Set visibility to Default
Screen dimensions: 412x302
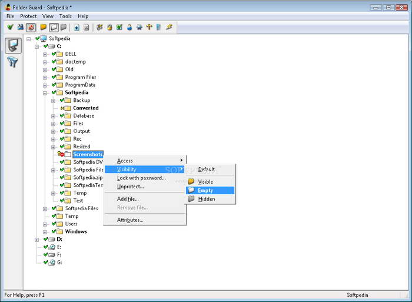[x=210, y=170]
